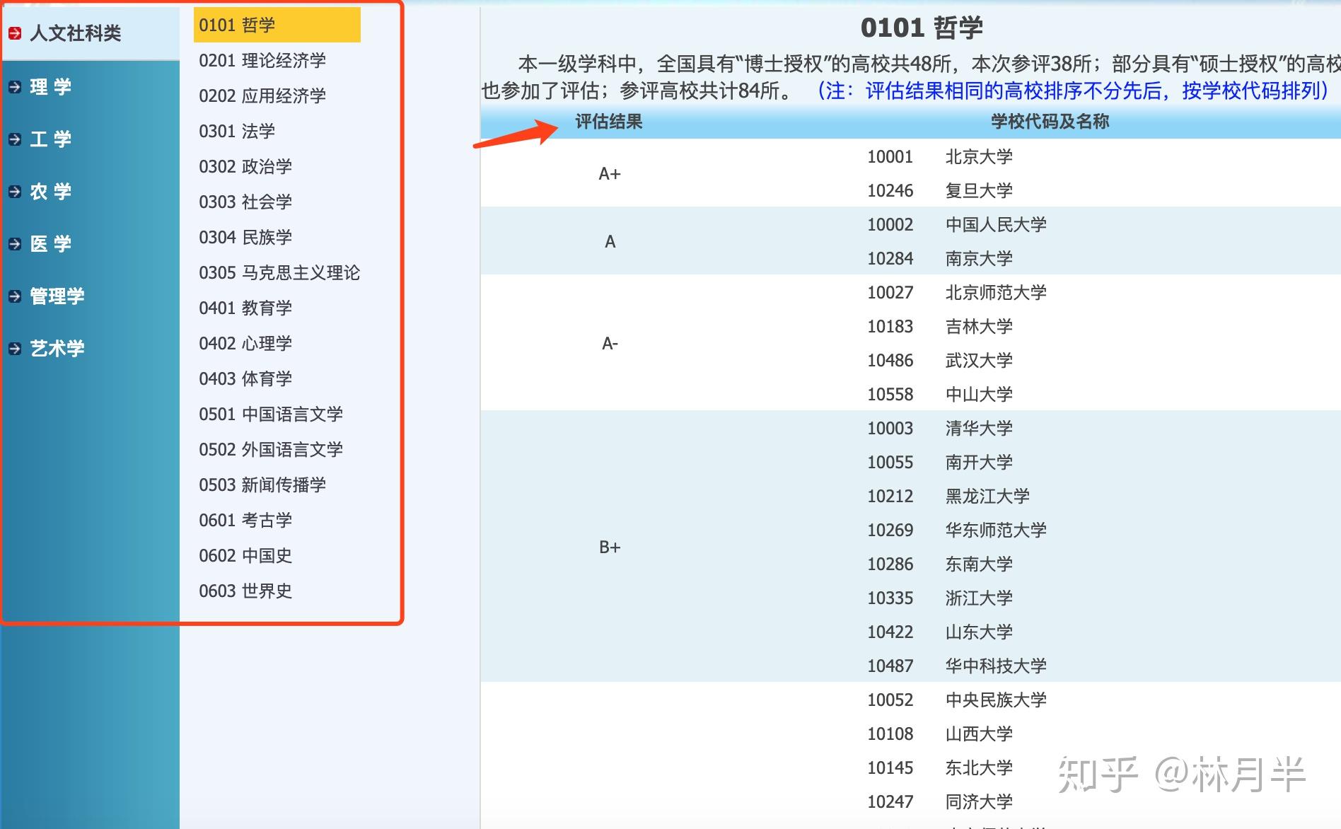Click the 学校代码及名称 column header

pos(1050,122)
